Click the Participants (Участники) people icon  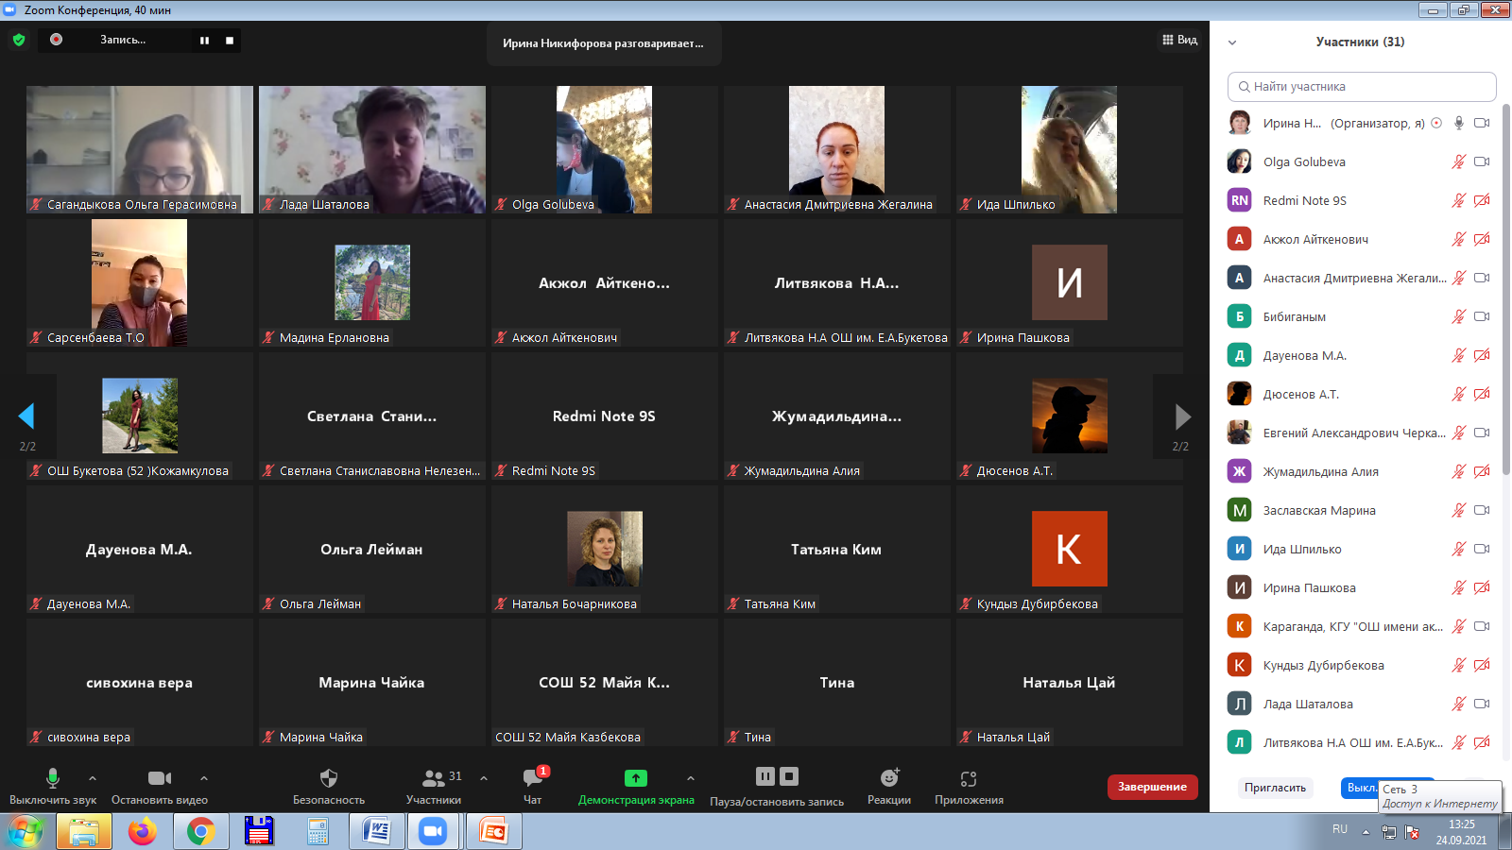[x=433, y=778]
